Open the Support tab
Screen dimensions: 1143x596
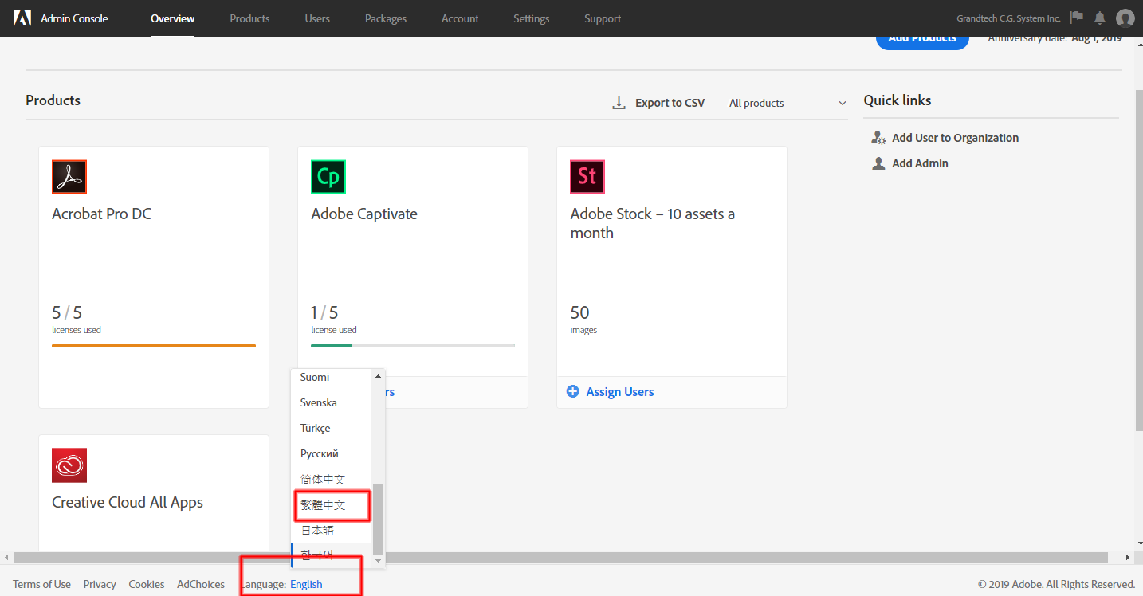coord(603,18)
